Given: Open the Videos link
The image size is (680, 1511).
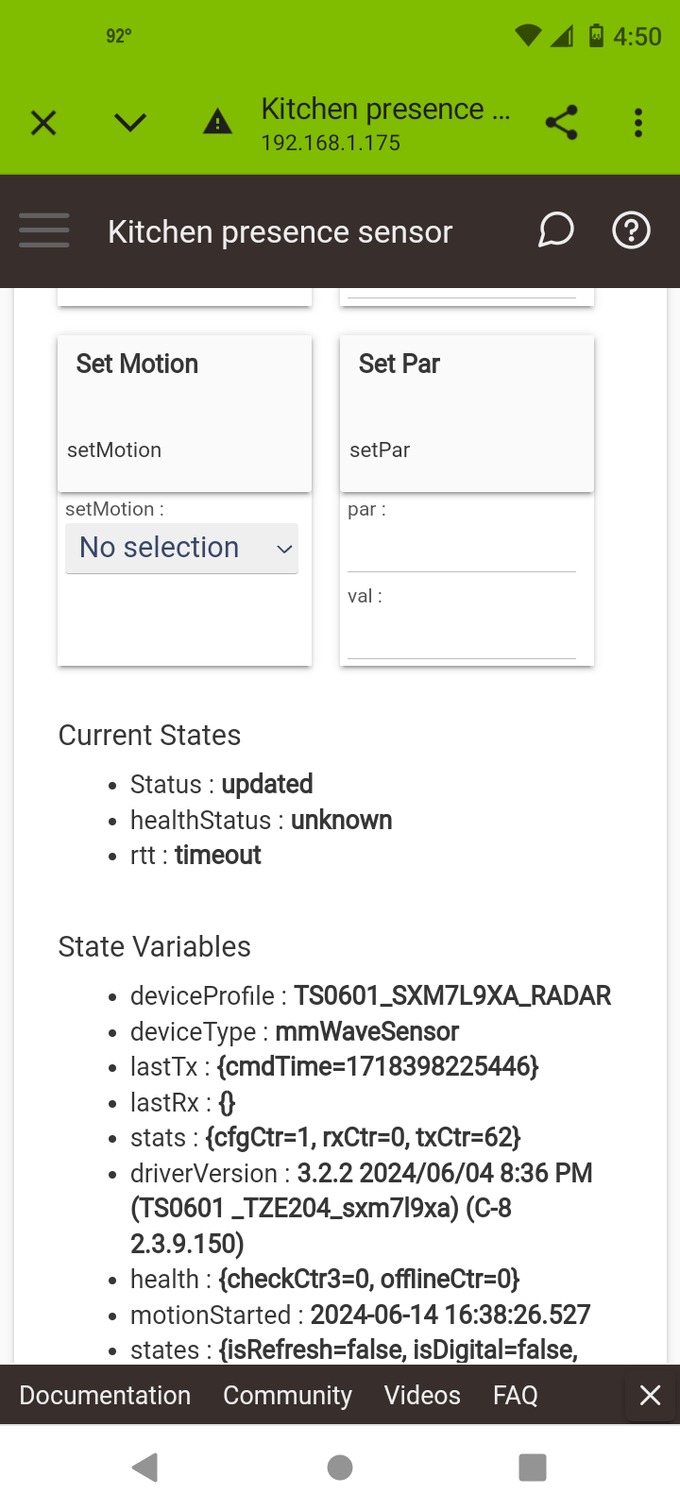Looking at the screenshot, I should point(422,1395).
